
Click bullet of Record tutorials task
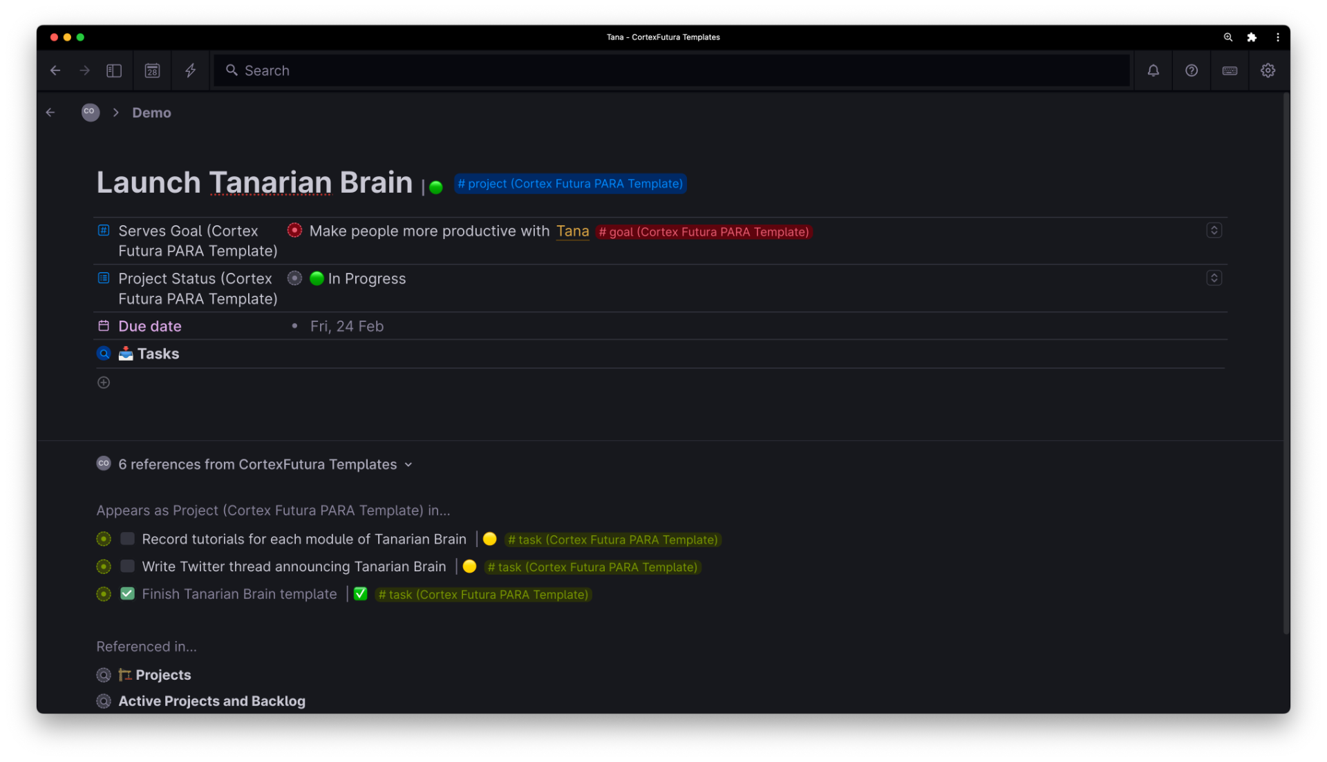pos(104,539)
